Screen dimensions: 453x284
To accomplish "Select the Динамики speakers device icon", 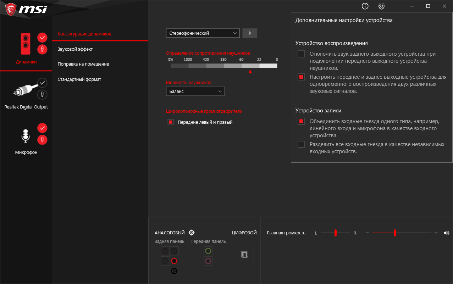I will [26, 44].
